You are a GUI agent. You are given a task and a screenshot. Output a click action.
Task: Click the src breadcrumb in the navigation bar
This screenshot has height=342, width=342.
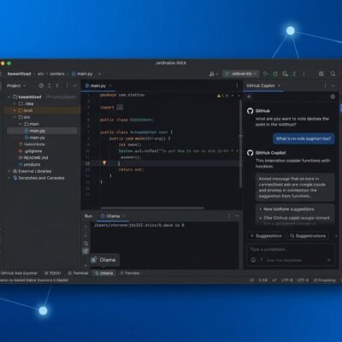click(41, 74)
